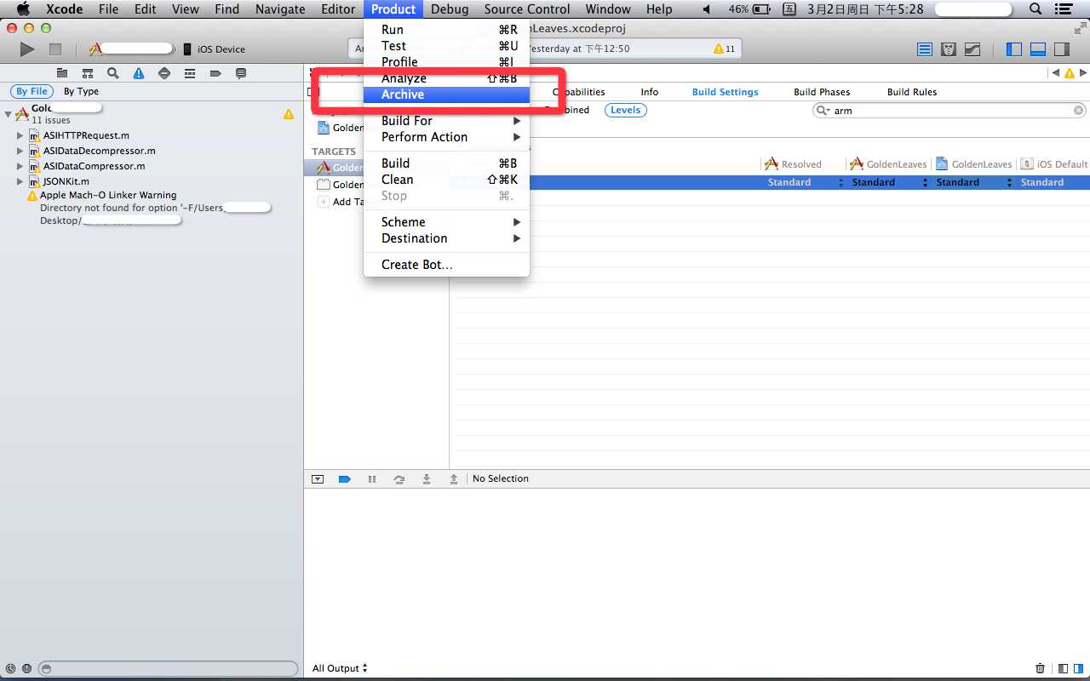This screenshot has height=681, width=1090.
Task: Open the breakpoint navigator tag icon
Action: [x=215, y=73]
